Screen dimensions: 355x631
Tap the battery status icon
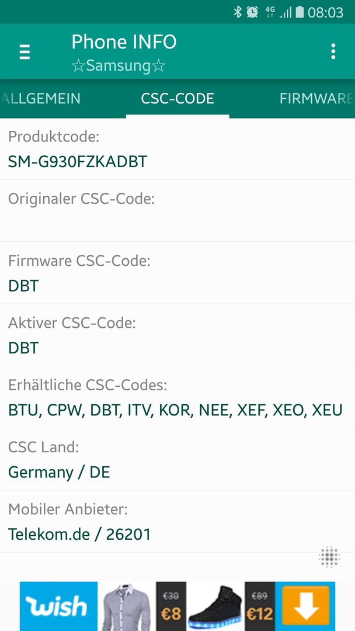tap(300, 12)
